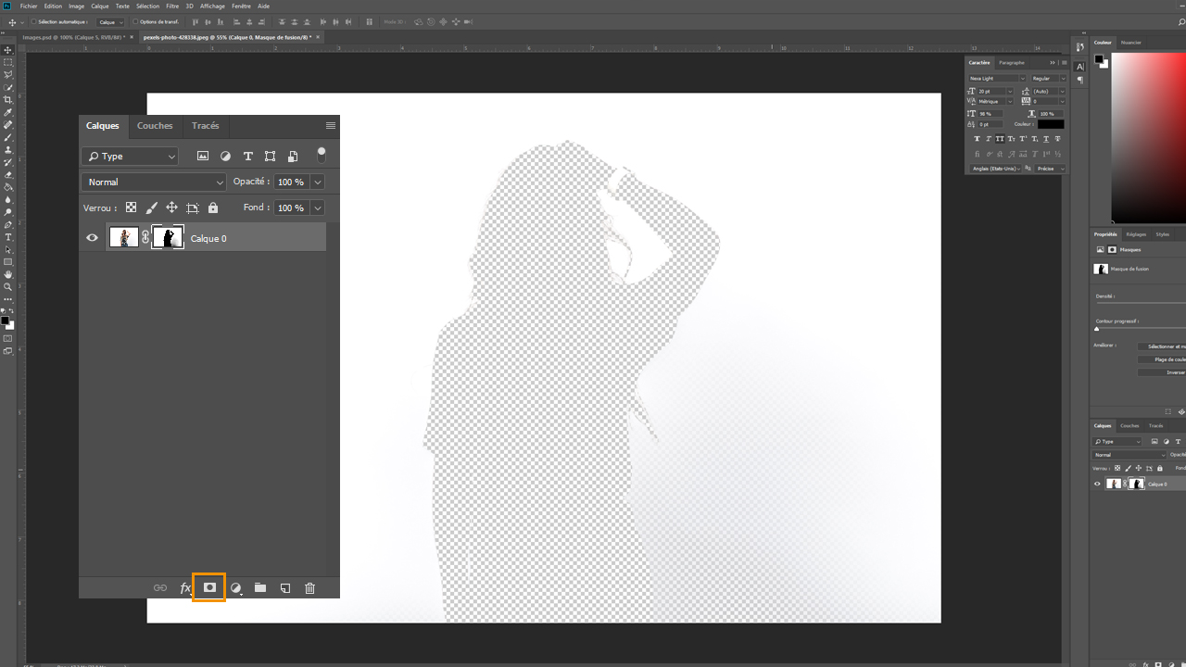Filter layers by pixel image icon

[x=203, y=157]
